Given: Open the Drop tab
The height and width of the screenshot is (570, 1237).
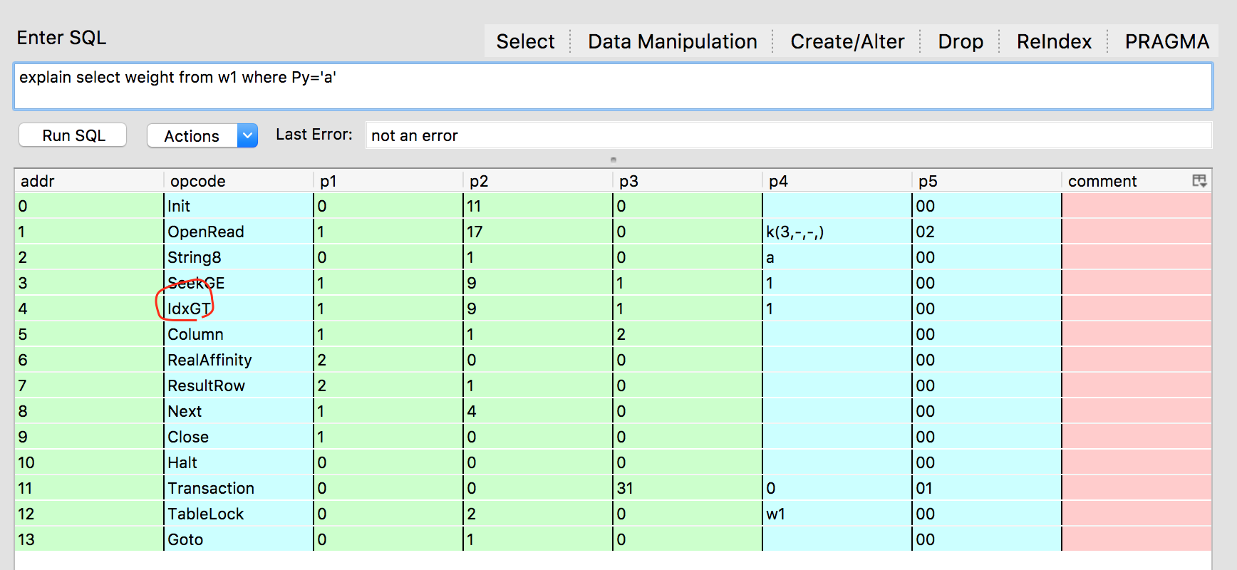Looking at the screenshot, I should (x=960, y=42).
